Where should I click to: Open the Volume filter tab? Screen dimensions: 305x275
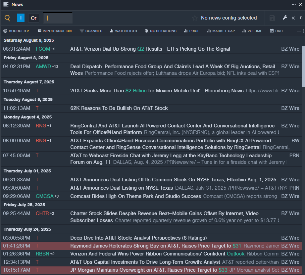coord(252,31)
